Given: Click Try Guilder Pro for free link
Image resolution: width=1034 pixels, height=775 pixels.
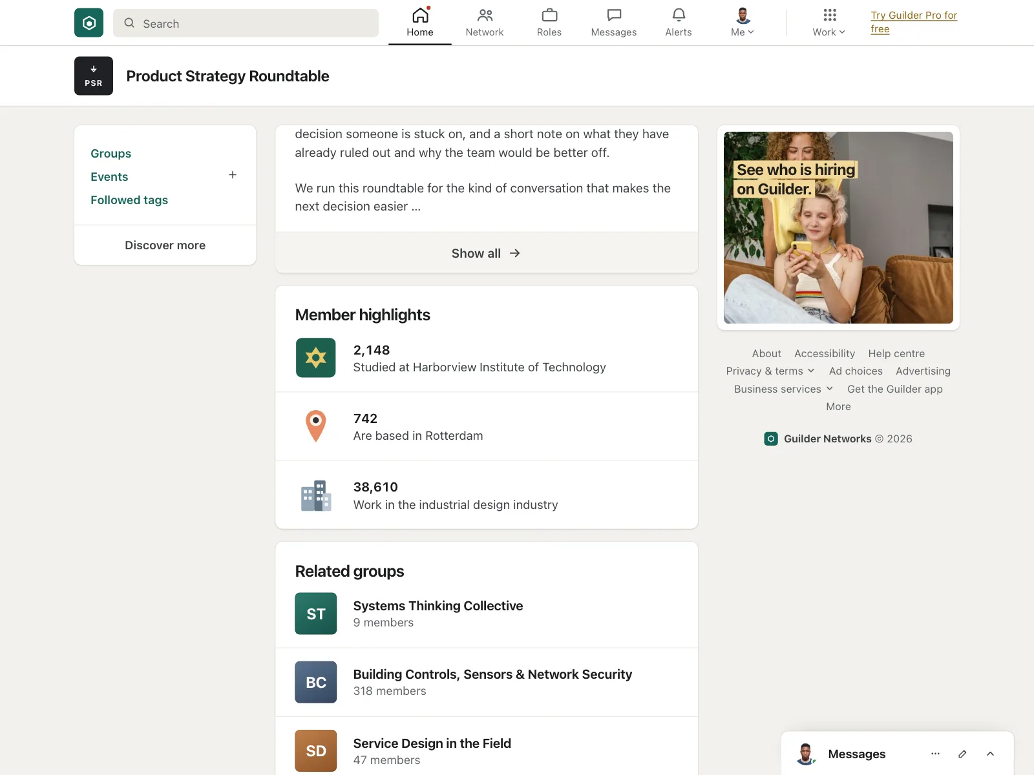Looking at the screenshot, I should 914,22.
